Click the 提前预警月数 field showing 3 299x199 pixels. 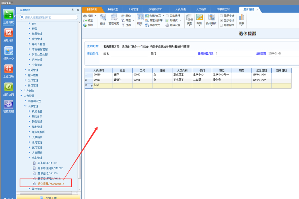point(234,54)
